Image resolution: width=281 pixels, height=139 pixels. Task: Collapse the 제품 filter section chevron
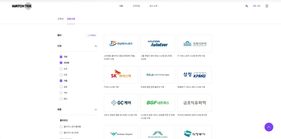click(x=96, y=110)
